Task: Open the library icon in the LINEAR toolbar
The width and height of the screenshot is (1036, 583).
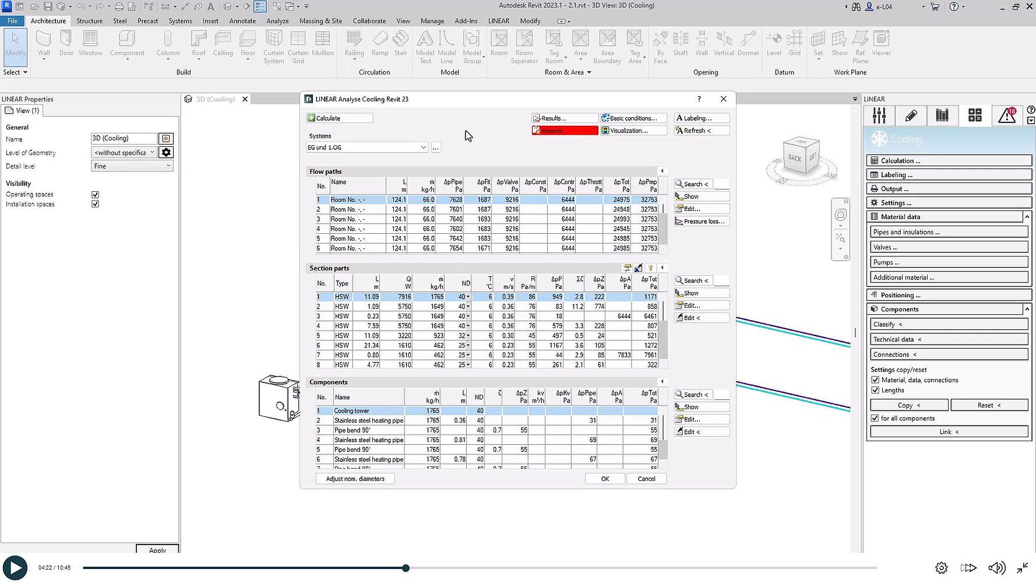Action: (943, 115)
